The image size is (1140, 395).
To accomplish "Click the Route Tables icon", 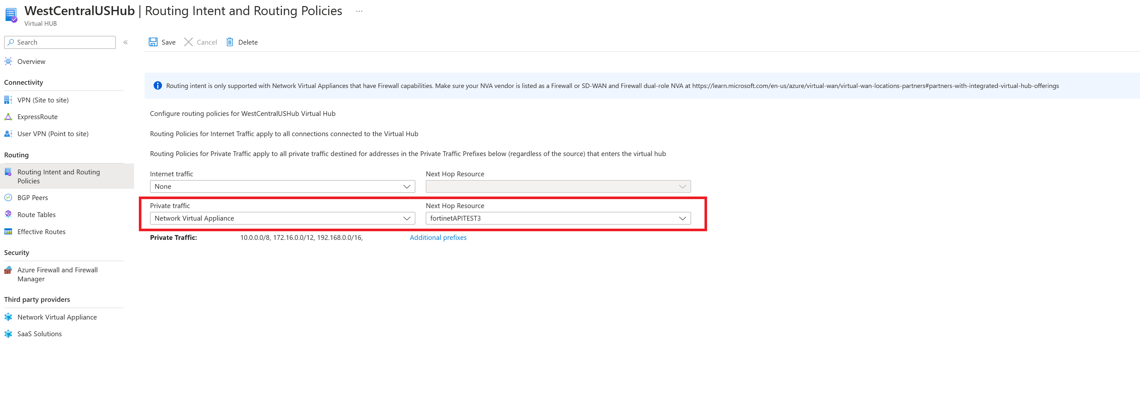I will point(8,215).
